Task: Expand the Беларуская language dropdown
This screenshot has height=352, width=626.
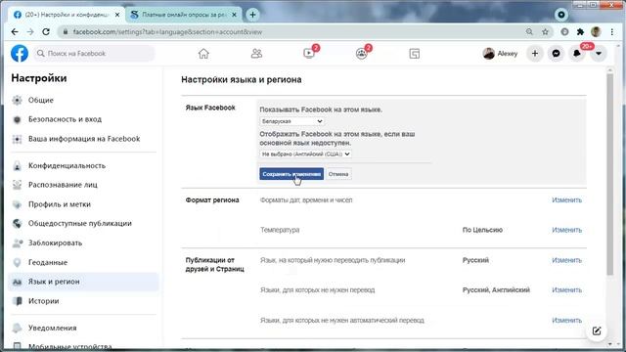Action: pyautogui.click(x=291, y=121)
